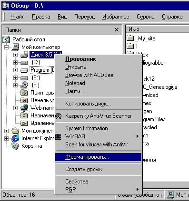Open the Сервис menu
189x201 pixels.
[146, 17]
